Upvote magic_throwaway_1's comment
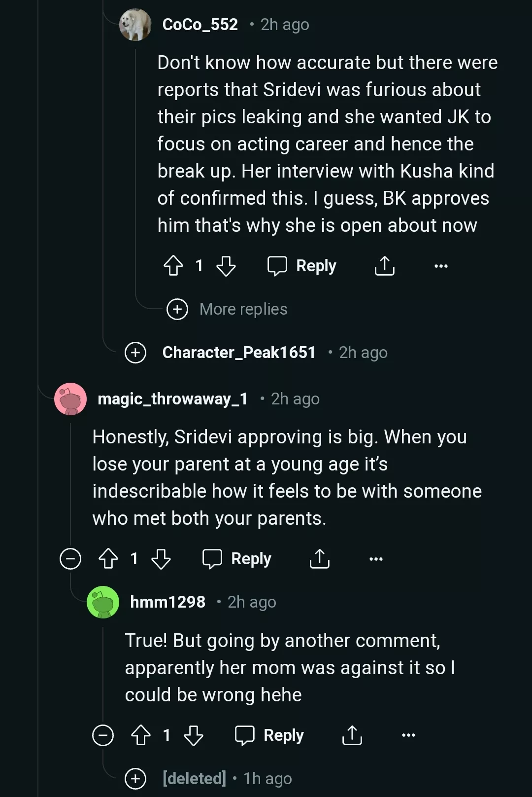 (x=108, y=559)
